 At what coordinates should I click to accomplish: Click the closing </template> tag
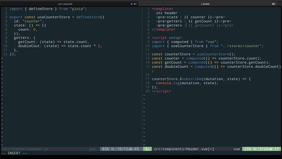163,30
